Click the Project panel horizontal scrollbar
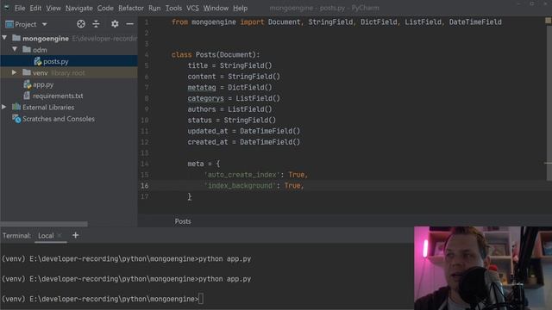 [x=44, y=224]
